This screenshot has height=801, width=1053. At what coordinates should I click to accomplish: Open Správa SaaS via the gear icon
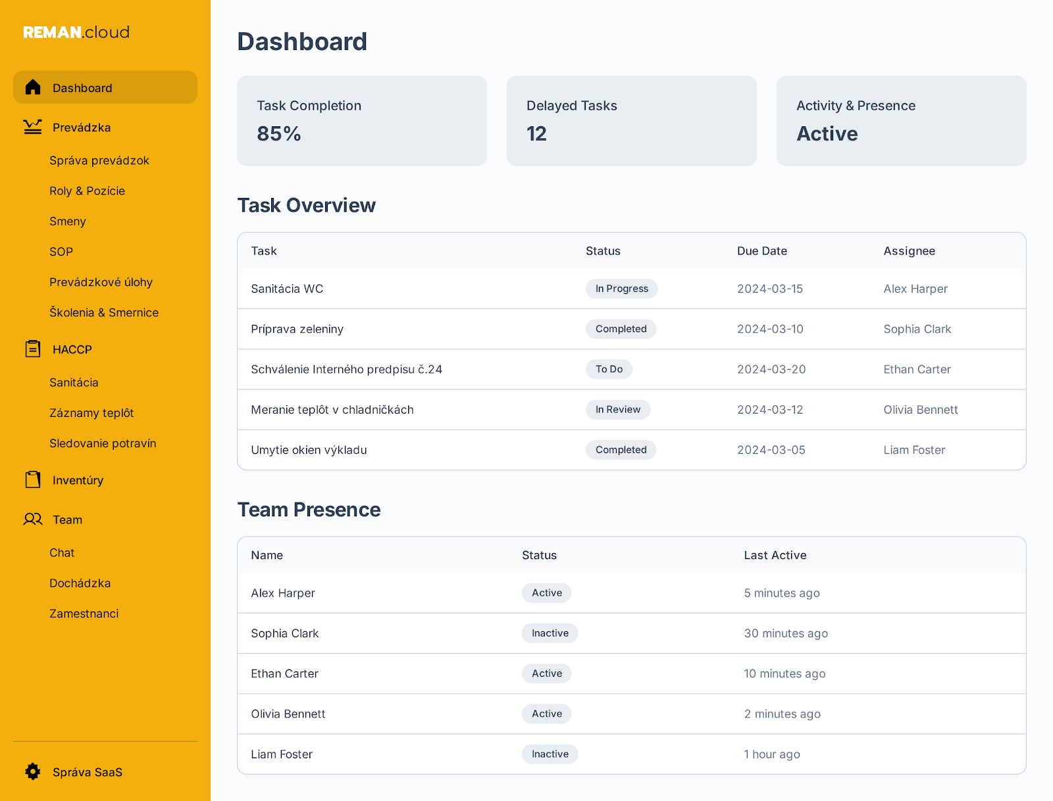pos(32,772)
